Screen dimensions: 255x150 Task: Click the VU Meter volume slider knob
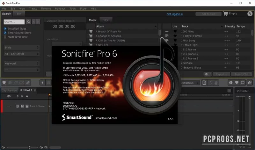[250, 97]
